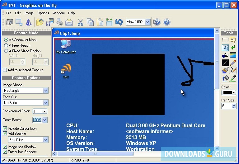
Task: Print the capture with the printer icon
Action: coord(59,22)
